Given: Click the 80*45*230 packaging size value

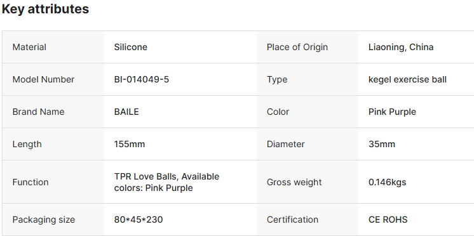Looking at the screenshot, I should click(x=139, y=220).
